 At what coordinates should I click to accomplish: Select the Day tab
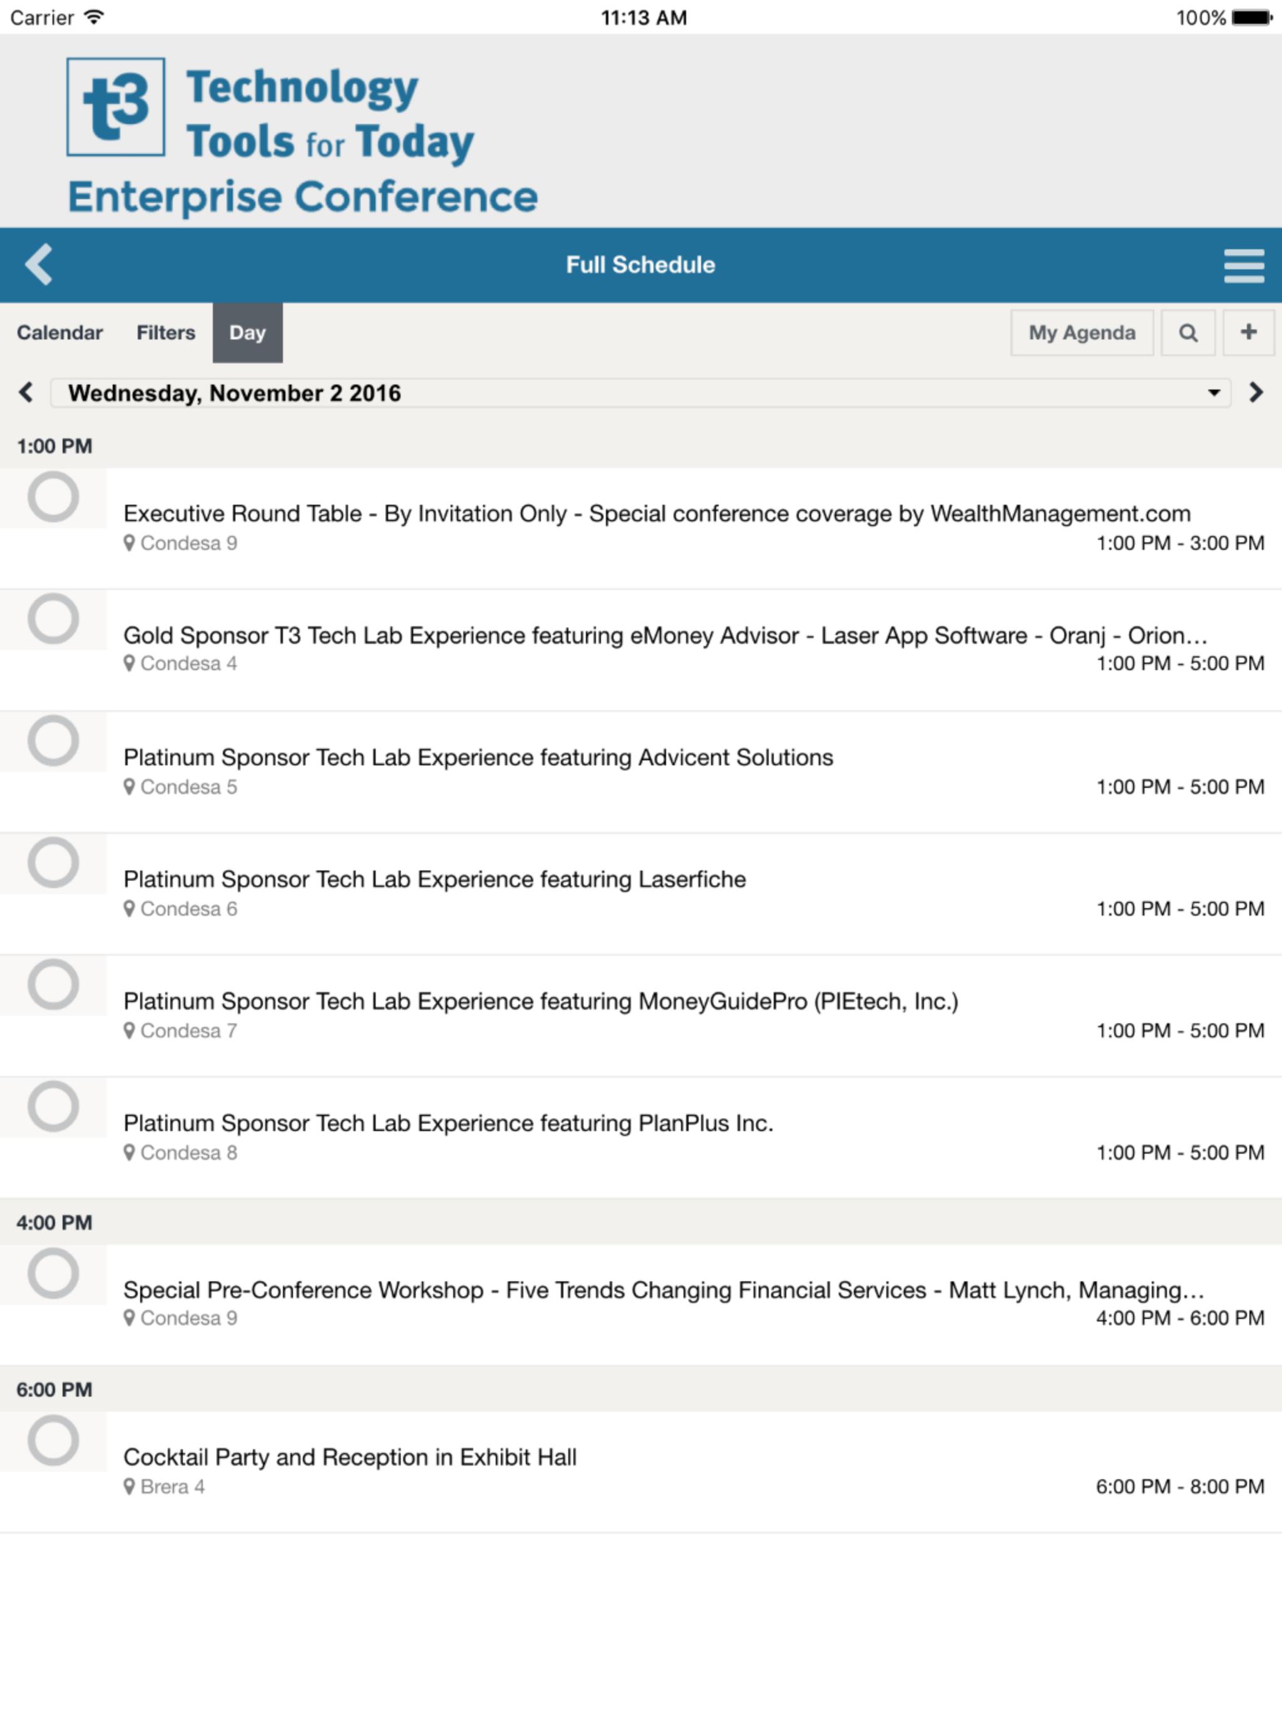coord(247,333)
